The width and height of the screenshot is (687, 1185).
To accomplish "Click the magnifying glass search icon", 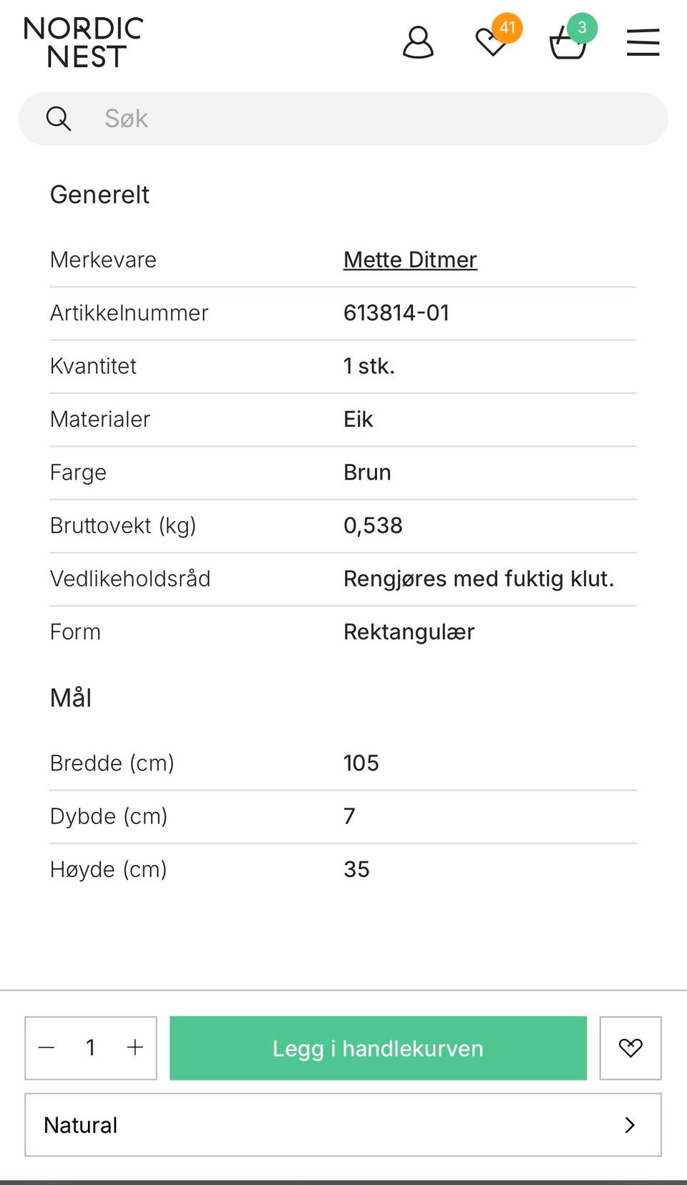I will point(59,119).
